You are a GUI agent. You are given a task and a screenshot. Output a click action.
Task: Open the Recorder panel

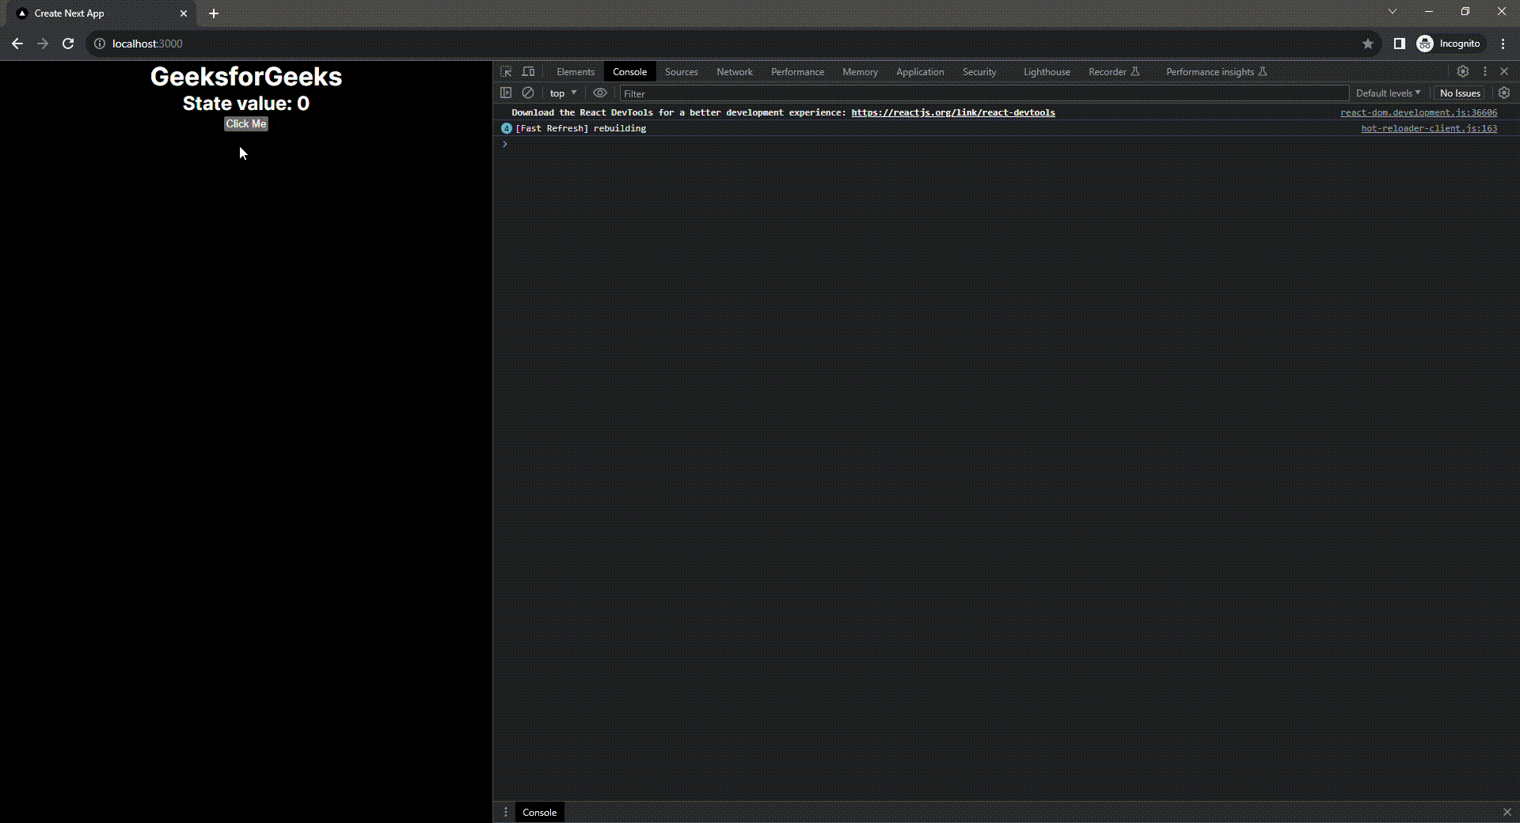(x=1114, y=72)
